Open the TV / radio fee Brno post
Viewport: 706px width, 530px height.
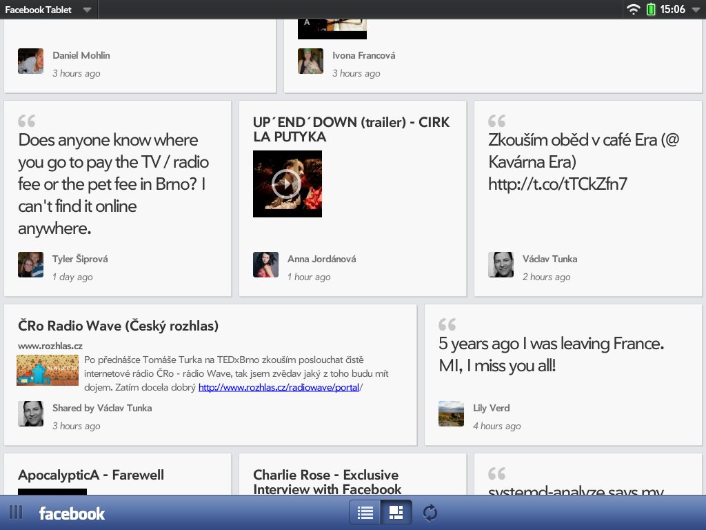(x=114, y=184)
